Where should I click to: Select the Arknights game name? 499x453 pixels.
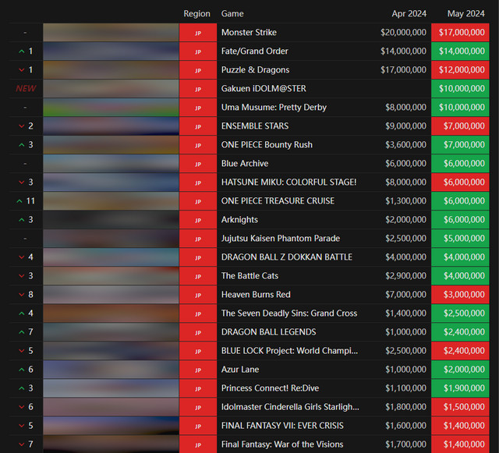tap(239, 220)
